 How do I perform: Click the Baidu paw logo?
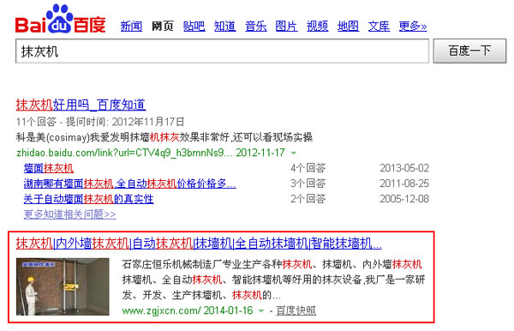60,19
